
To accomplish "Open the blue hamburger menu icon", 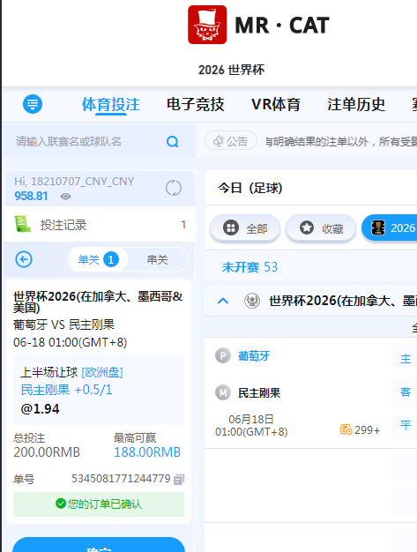I will pos(33,104).
